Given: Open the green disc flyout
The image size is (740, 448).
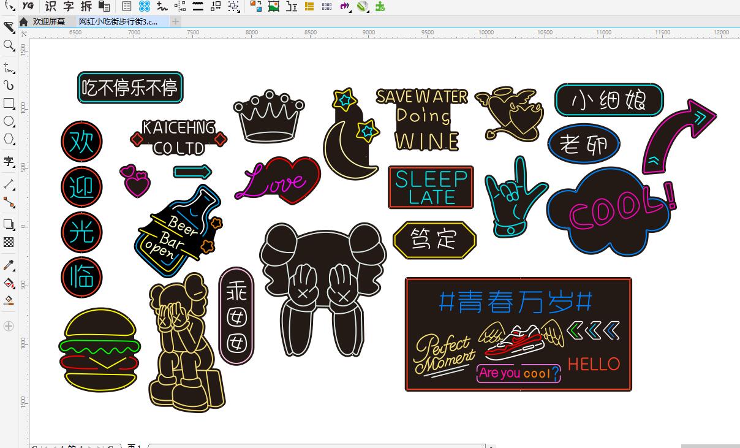Looking at the screenshot, I should click(x=363, y=6).
